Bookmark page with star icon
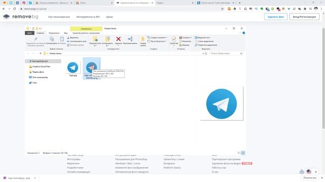 coord(222,9)
